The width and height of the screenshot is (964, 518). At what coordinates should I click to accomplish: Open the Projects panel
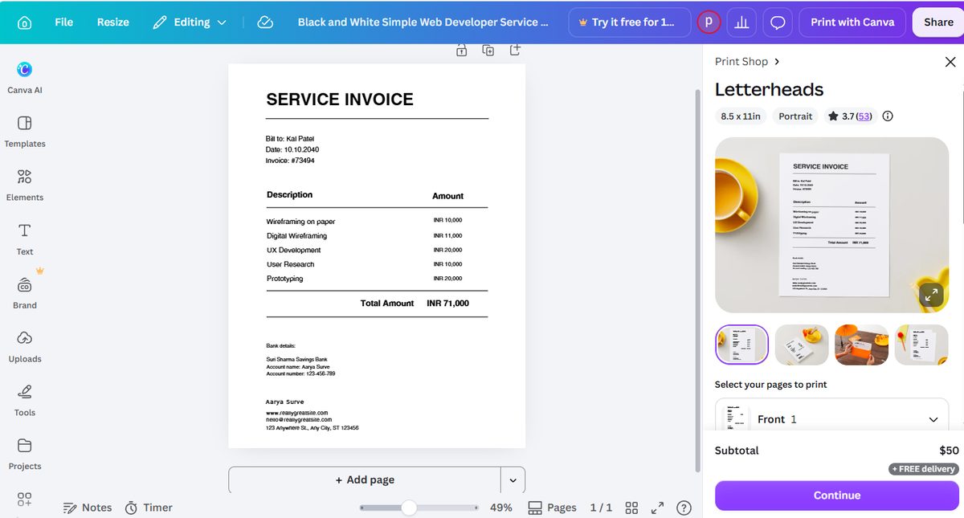point(25,454)
